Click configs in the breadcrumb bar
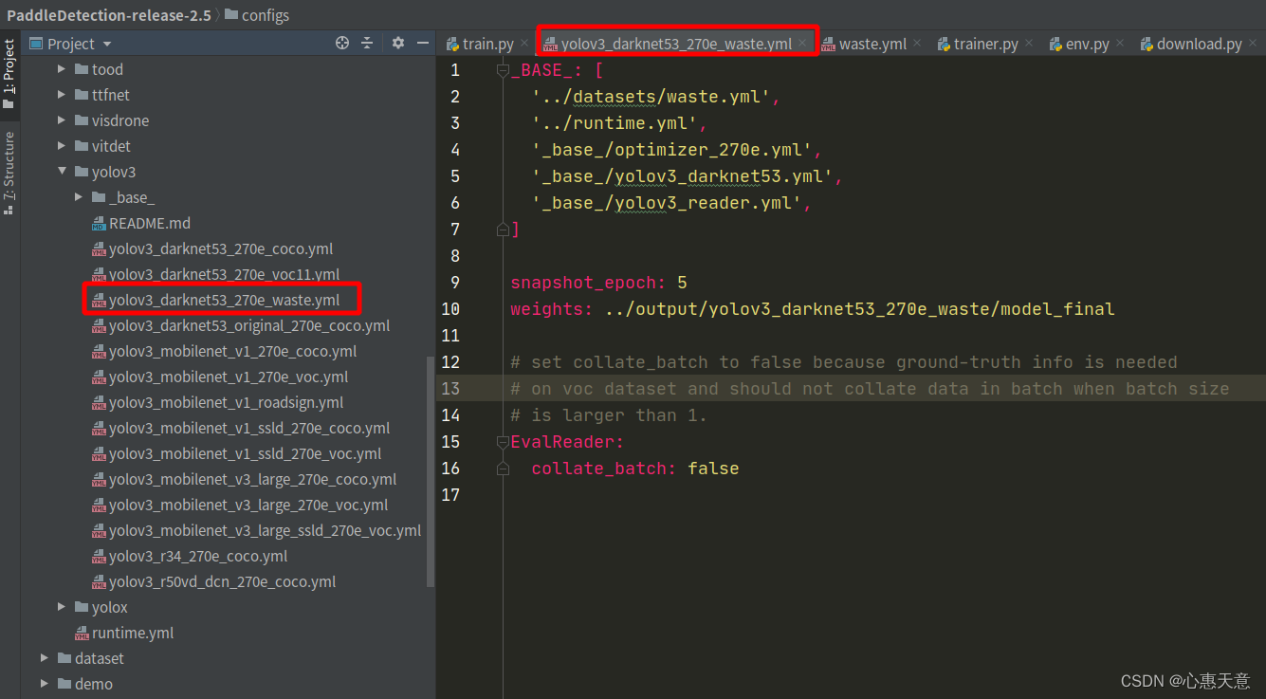Screen dimensions: 1266x699 (267, 15)
